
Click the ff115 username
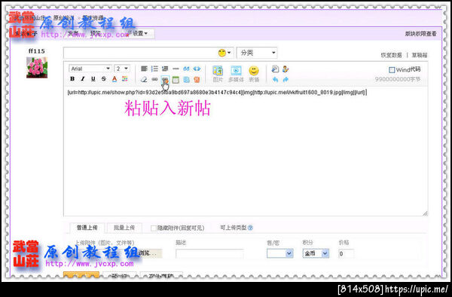pyautogui.click(x=37, y=51)
